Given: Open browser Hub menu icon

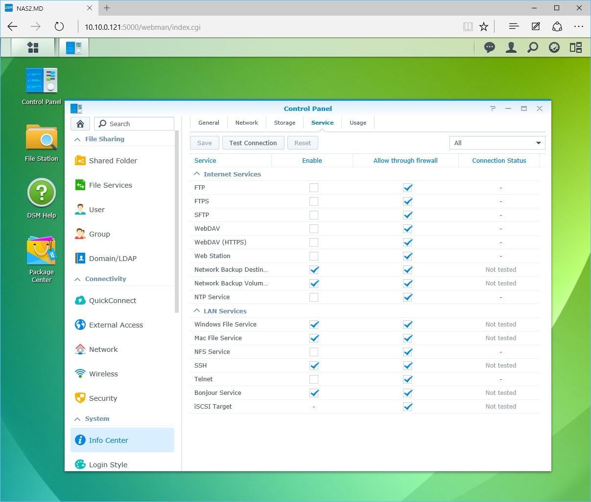Looking at the screenshot, I should [x=514, y=27].
